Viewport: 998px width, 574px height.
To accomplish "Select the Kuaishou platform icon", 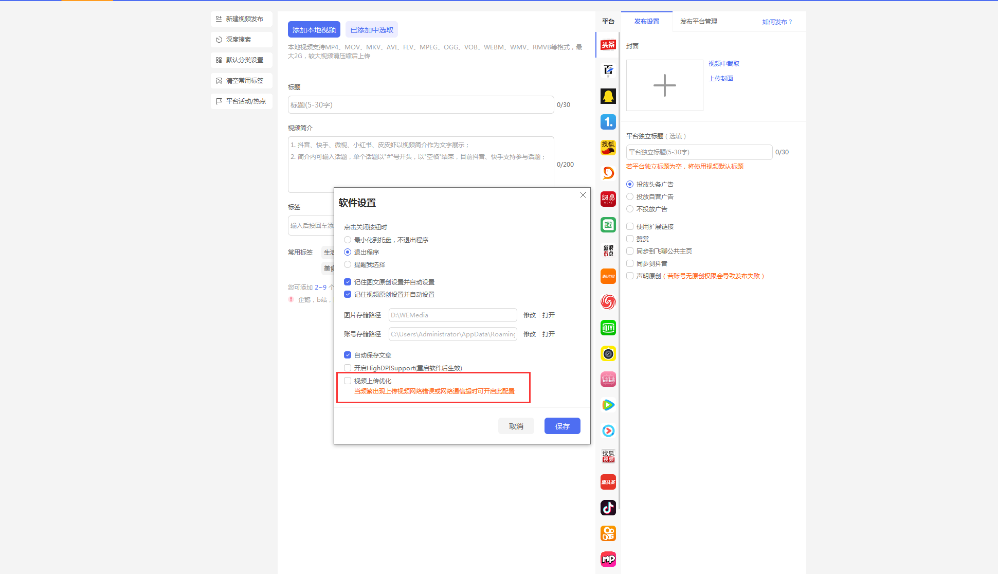I will click(x=608, y=533).
